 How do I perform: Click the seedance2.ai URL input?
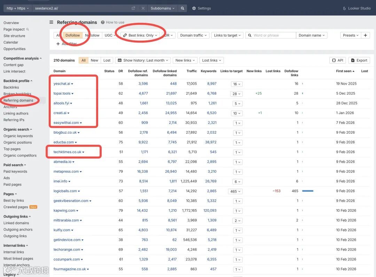click(x=81, y=8)
